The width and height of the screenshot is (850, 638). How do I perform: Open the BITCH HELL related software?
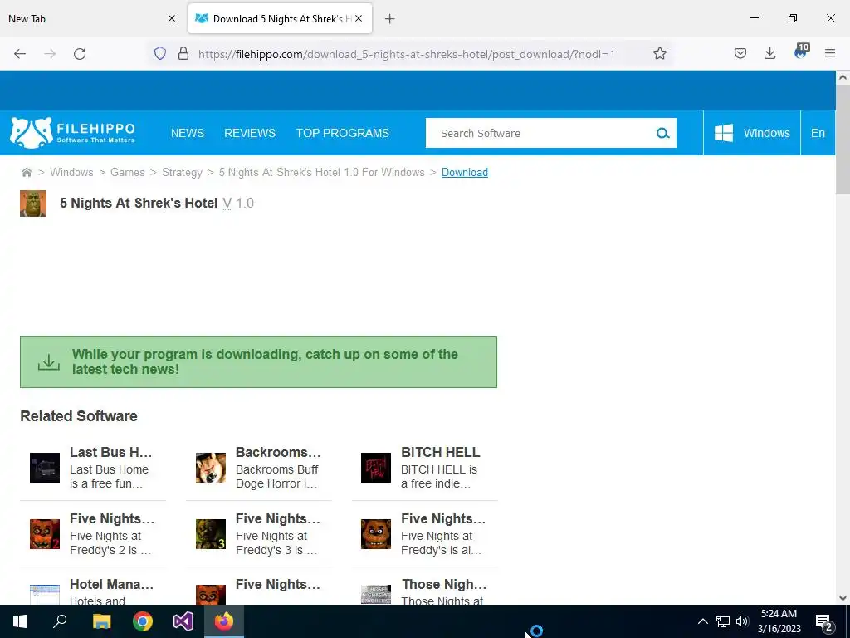(x=440, y=452)
